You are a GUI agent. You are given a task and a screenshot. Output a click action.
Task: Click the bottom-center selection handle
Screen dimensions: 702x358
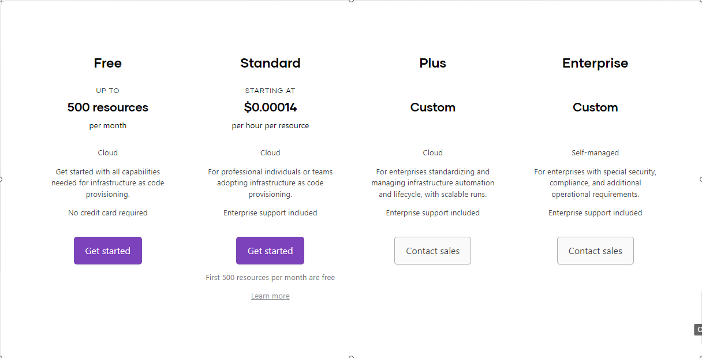351,356
